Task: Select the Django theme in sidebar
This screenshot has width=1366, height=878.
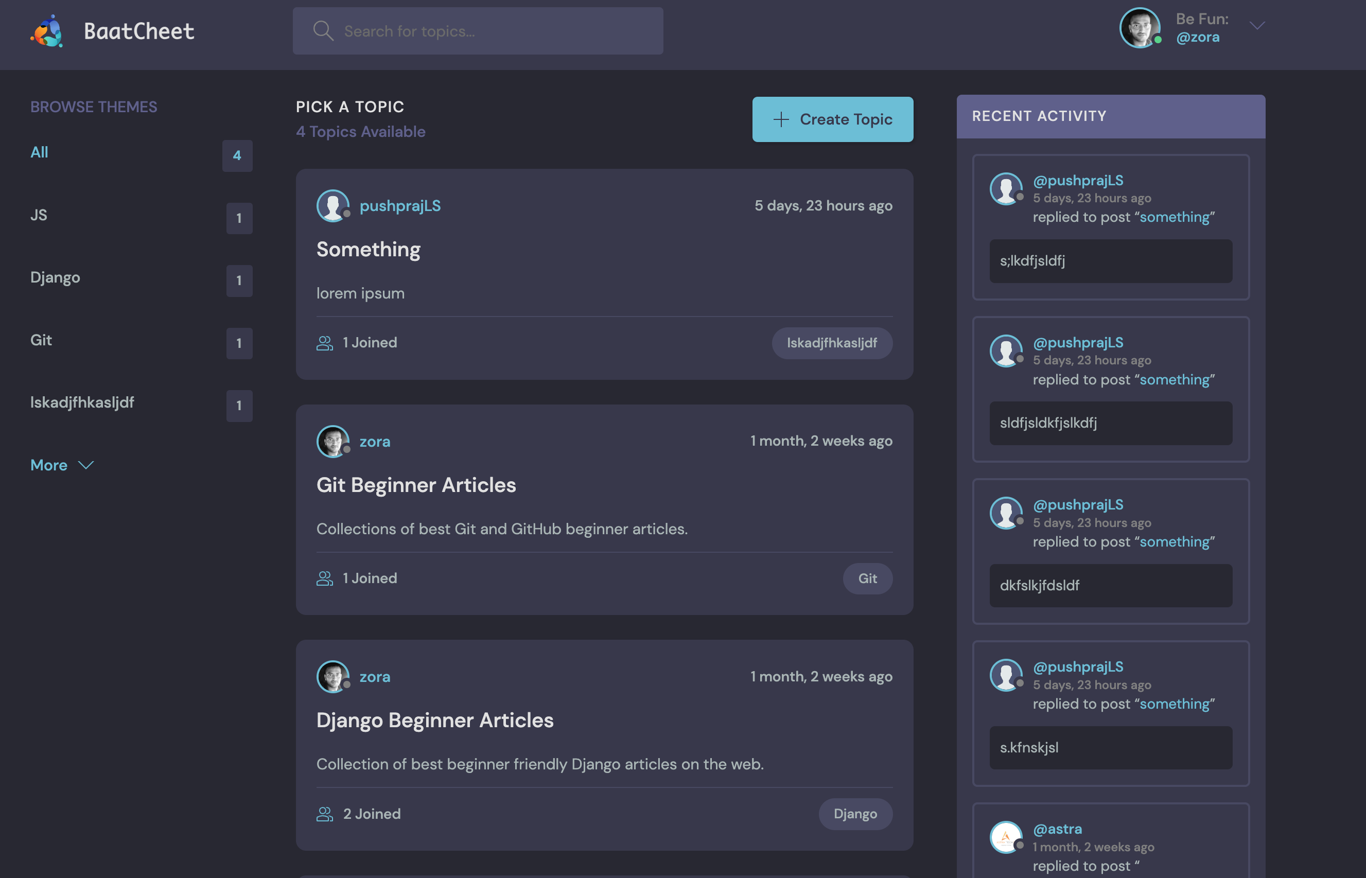Action: (x=55, y=277)
